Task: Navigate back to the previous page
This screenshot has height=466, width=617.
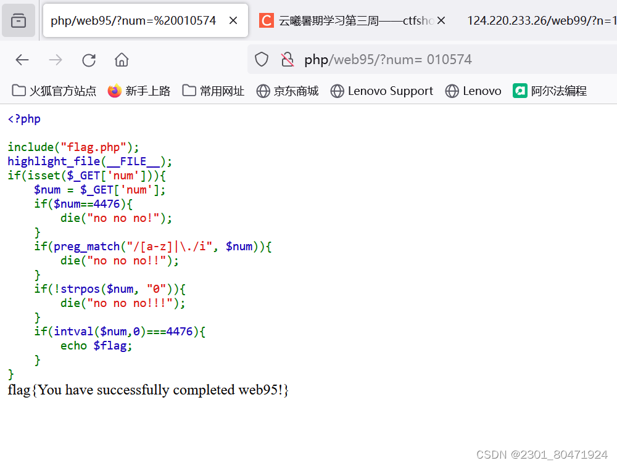Action: [x=22, y=60]
